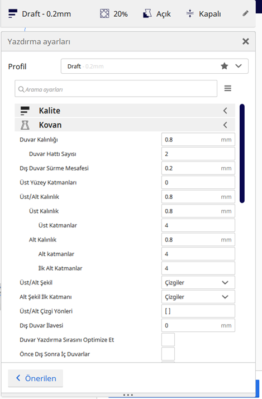This screenshot has height=399, width=262.
Task: Click the Kovan shell category icon
Action: click(x=25, y=125)
